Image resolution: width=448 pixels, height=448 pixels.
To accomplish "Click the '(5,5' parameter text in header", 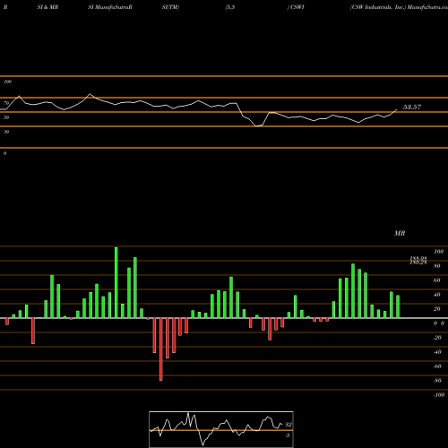I will pos(230,7).
